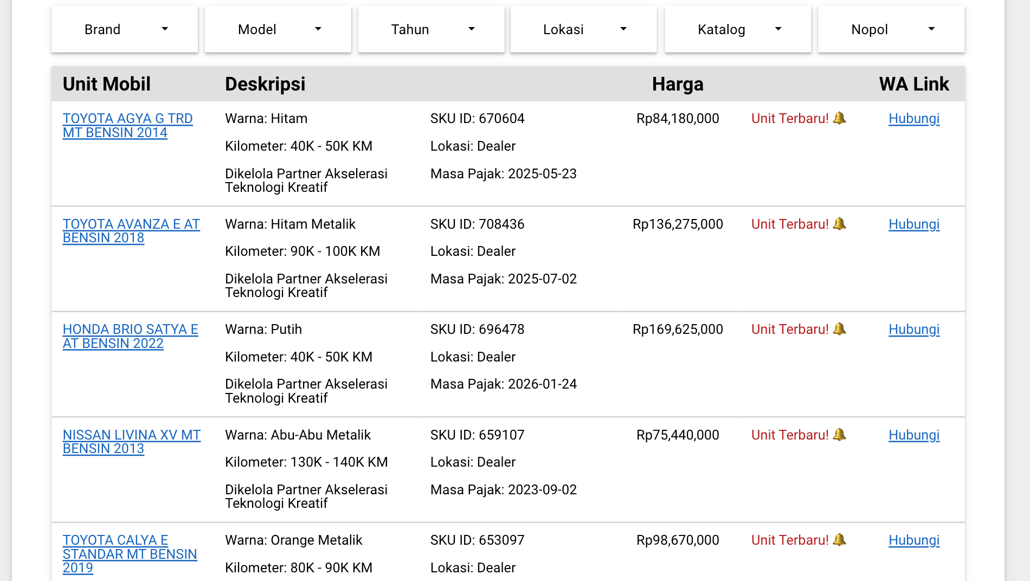This screenshot has height=581, width=1030.
Task: Contact seller via Hubungi for Honda Brio
Action: (x=914, y=329)
